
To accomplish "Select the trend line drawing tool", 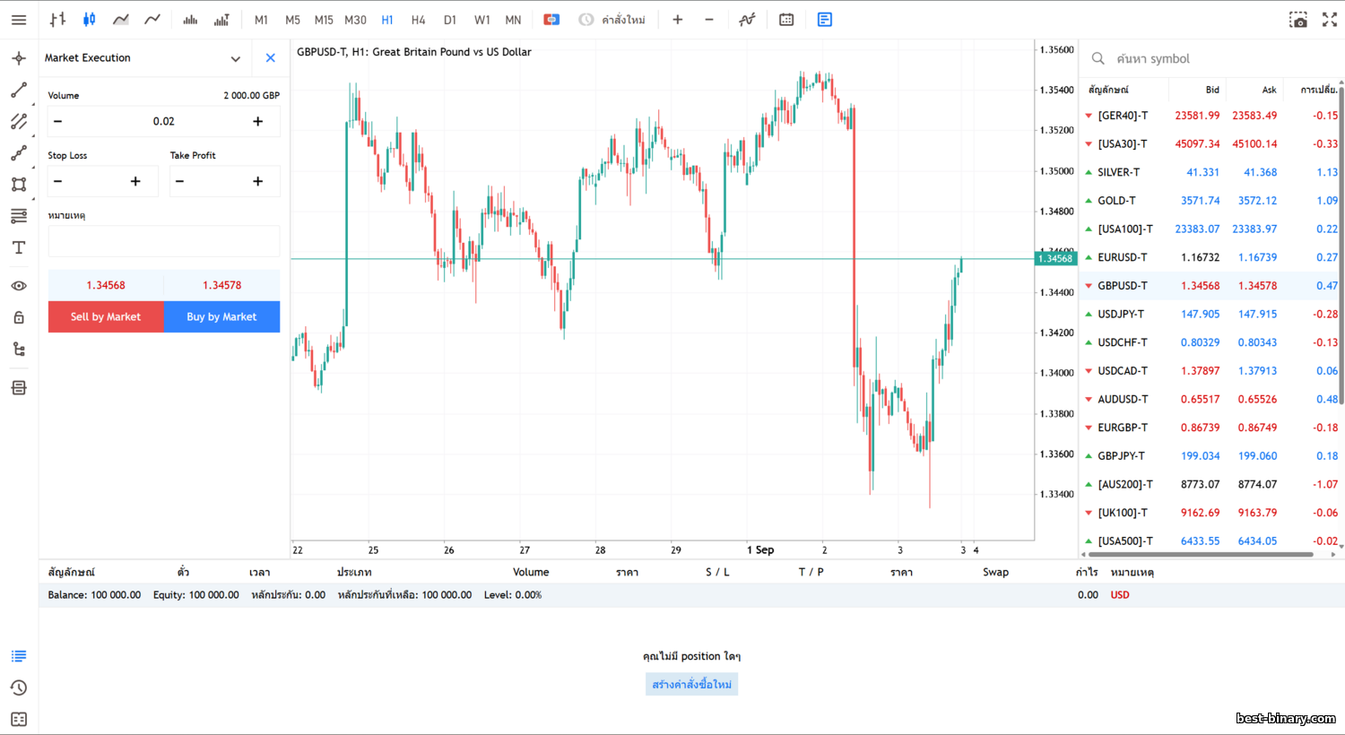I will 19,91.
